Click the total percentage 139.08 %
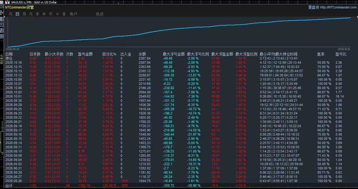 click(109, 186)
